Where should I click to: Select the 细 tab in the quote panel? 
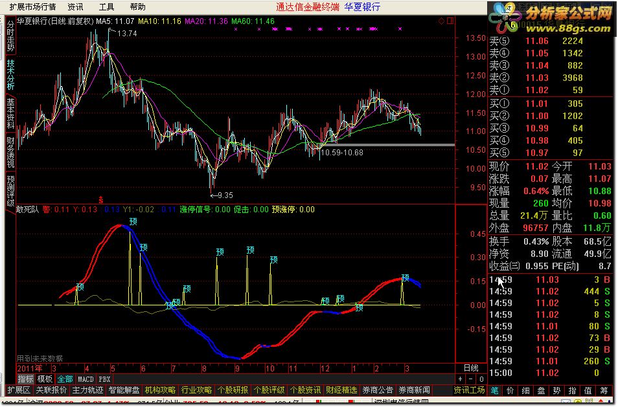tap(525, 390)
